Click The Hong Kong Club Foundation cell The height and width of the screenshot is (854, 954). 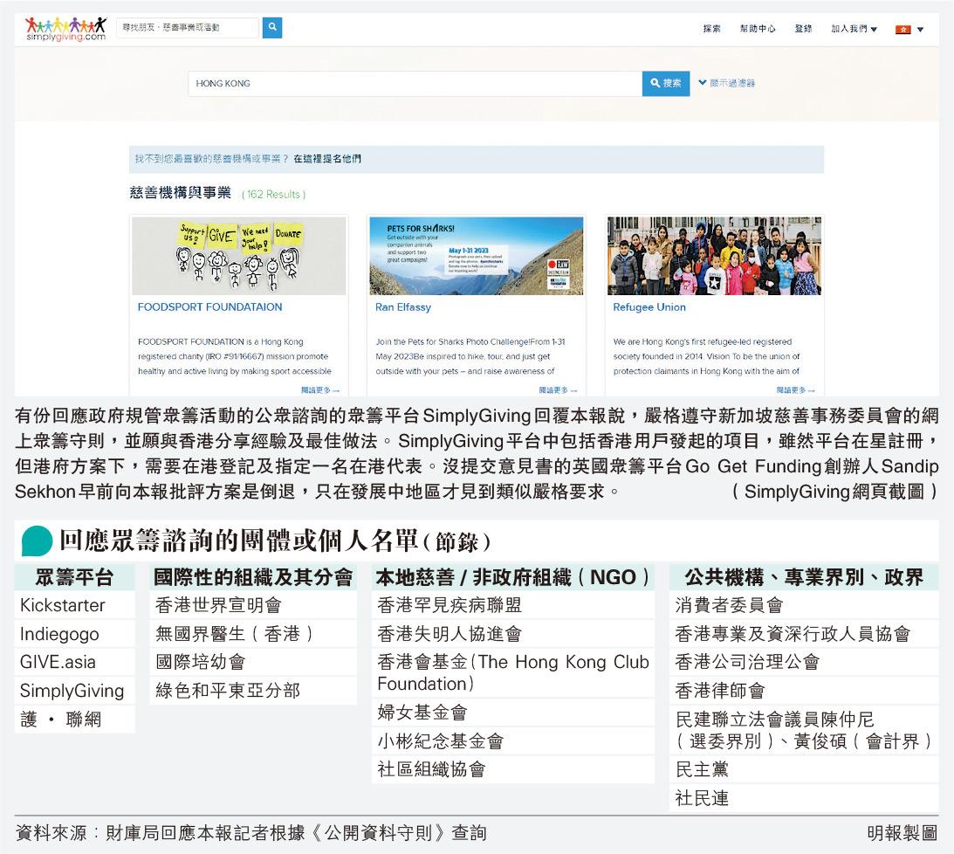coord(513,672)
